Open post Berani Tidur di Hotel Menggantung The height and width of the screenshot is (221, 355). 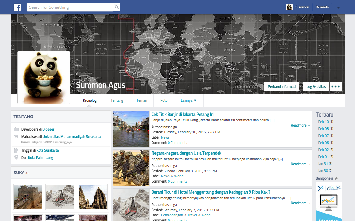pos(211,192)
